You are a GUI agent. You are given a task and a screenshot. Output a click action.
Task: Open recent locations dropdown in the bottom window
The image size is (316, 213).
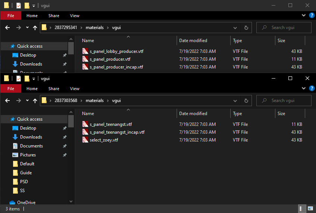click(x=27, y=101)
